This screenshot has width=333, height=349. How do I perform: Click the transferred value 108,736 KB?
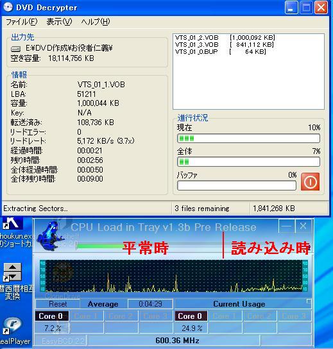point(96,123)
